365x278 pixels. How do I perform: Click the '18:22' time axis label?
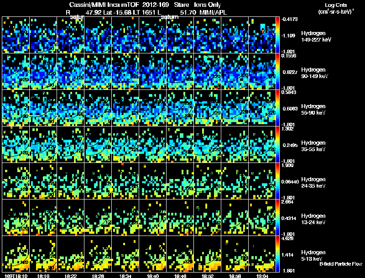pos(71,276)
